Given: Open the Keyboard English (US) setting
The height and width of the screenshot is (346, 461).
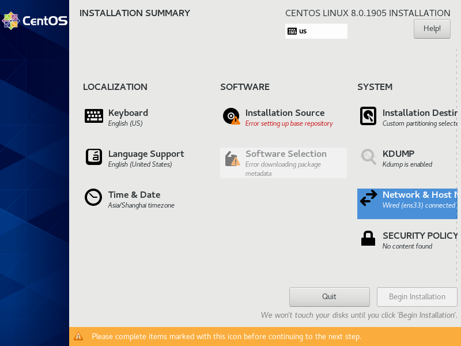Looking at the screenshot, I should pos(125,123).
